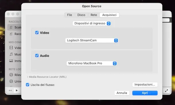Open the Dispositivi di ingresso dropdown

[x=92, y=23]
